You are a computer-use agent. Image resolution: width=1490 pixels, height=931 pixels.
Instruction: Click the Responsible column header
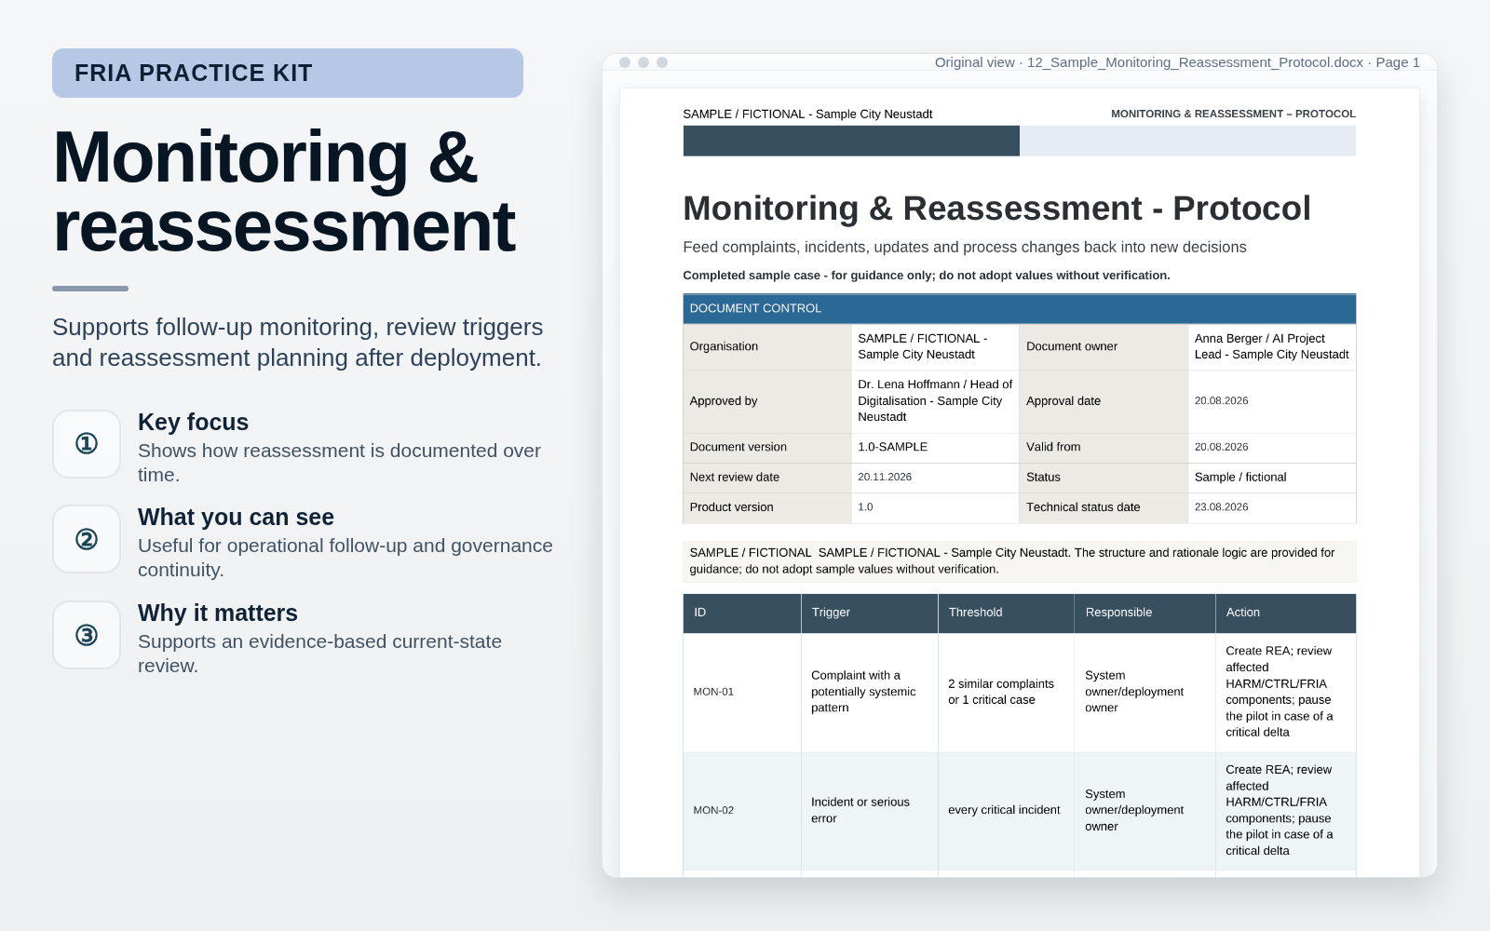(x=1145, y=613)
